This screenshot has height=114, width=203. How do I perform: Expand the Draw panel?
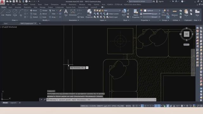pos(15,20)
